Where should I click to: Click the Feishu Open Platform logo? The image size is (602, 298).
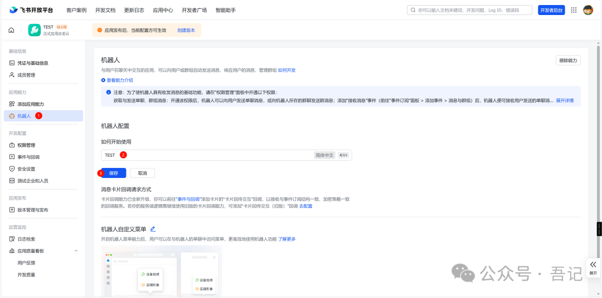coord(31,10)
